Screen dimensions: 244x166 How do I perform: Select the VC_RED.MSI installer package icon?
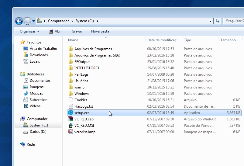[71, 125]
